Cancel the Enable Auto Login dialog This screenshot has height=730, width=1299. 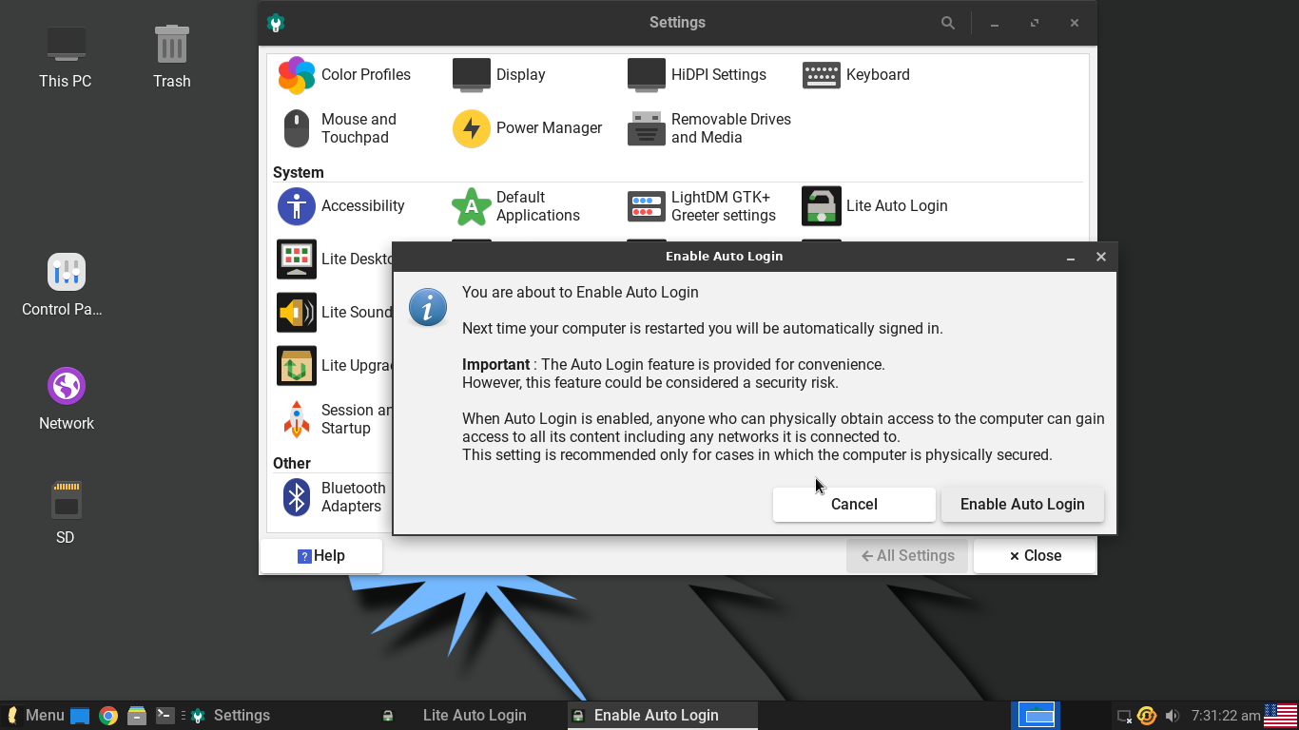pos(854,505)
